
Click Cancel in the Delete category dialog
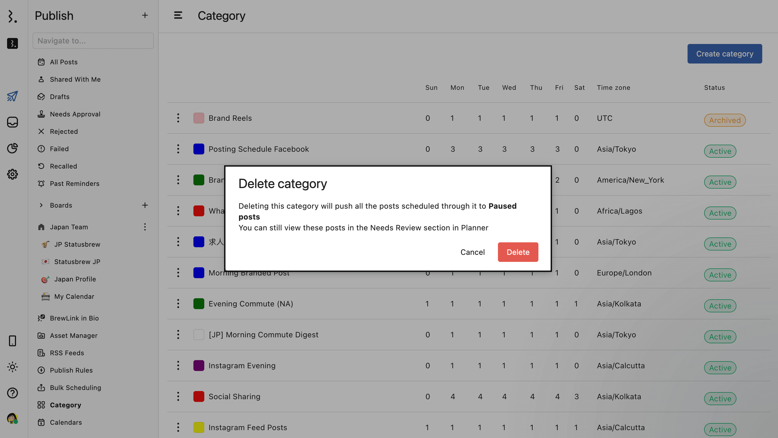(x=472, y=252)
